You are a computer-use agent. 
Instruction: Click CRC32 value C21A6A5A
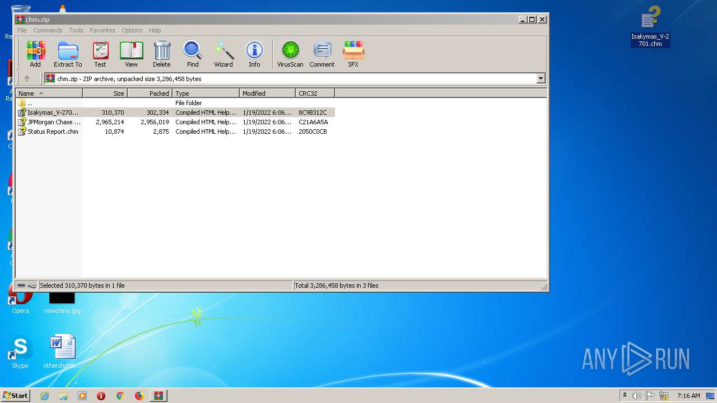(313, 122)
